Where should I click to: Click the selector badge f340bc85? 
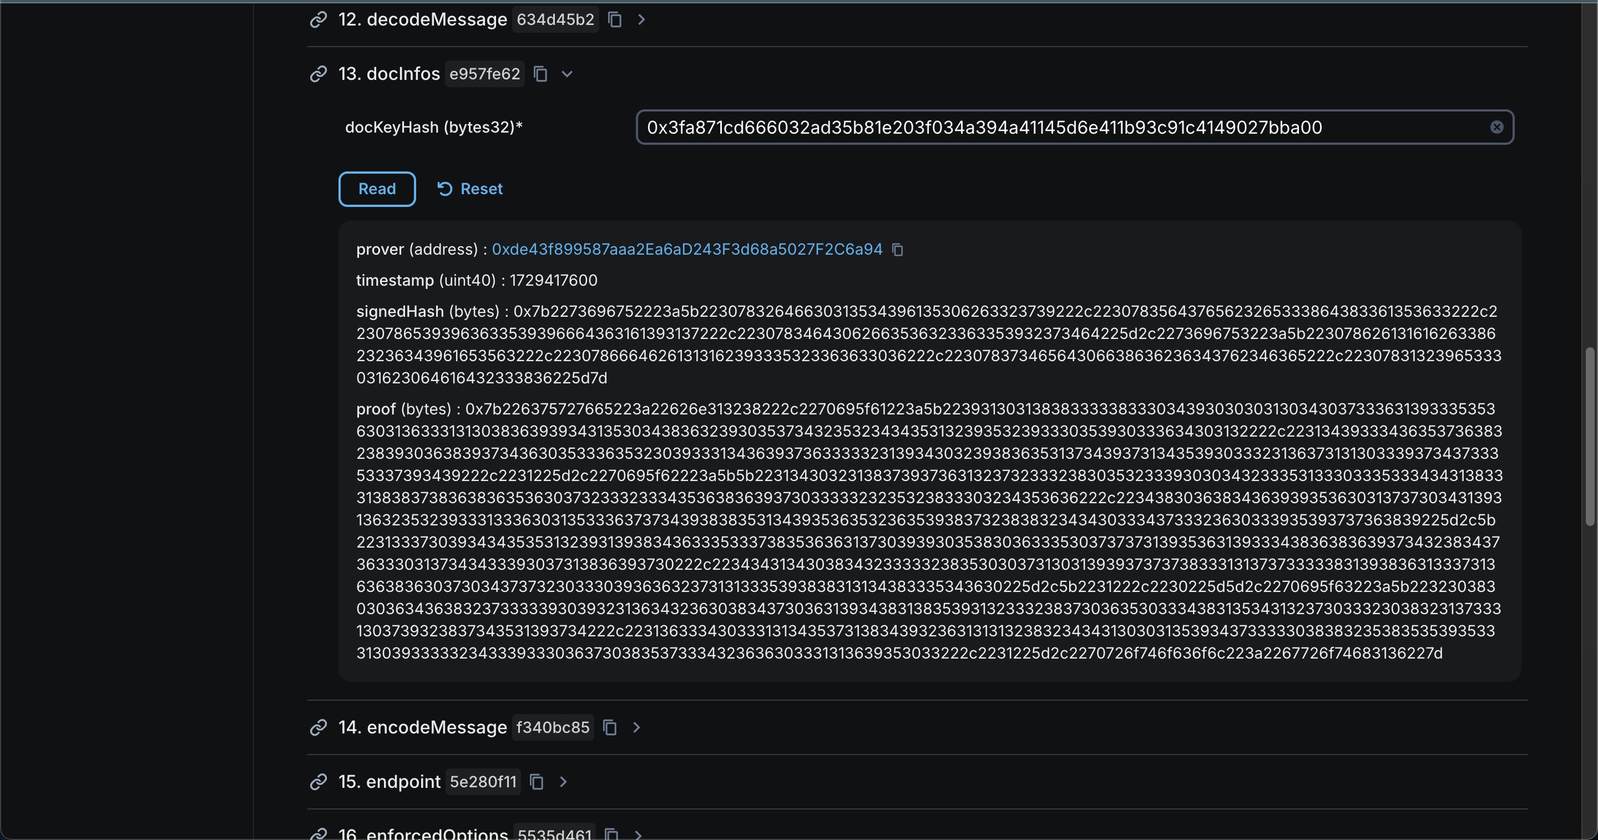click(x=553, y=727)
